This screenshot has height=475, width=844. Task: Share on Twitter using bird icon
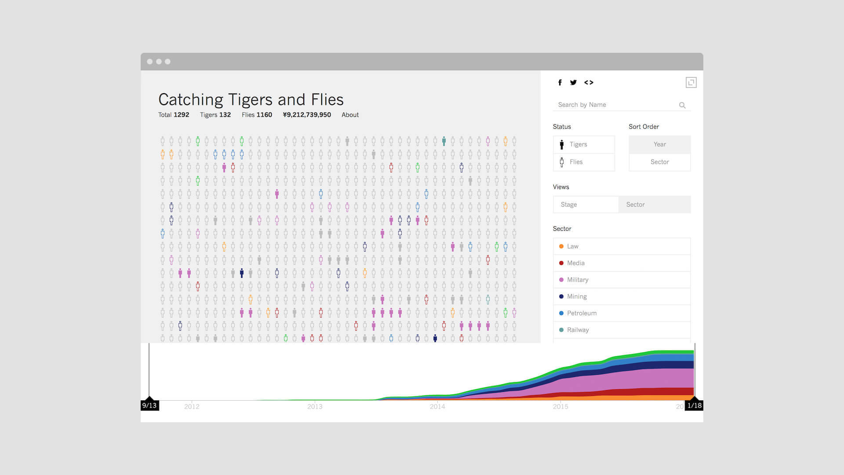[x=573, y=82]
